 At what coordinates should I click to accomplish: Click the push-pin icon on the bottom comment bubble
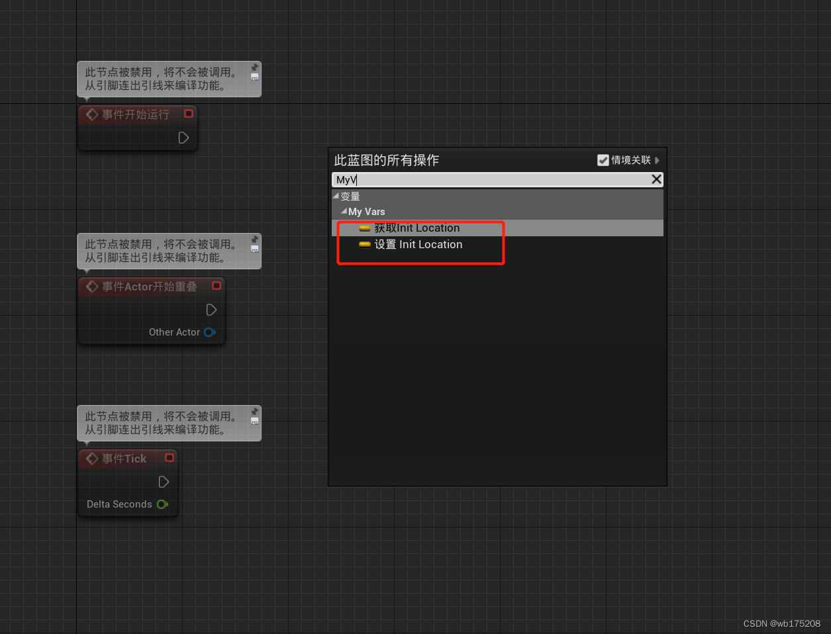[254, 411]
